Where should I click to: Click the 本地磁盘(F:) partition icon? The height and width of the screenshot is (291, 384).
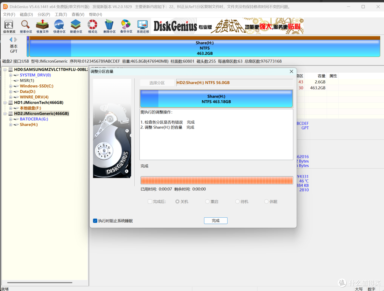click(x=16, y=108)
